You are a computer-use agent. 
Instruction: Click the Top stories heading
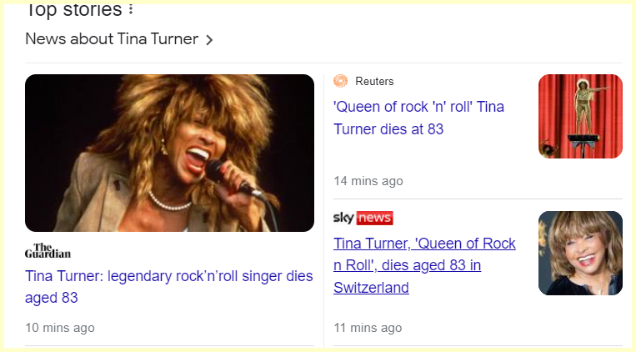point(73,10)
